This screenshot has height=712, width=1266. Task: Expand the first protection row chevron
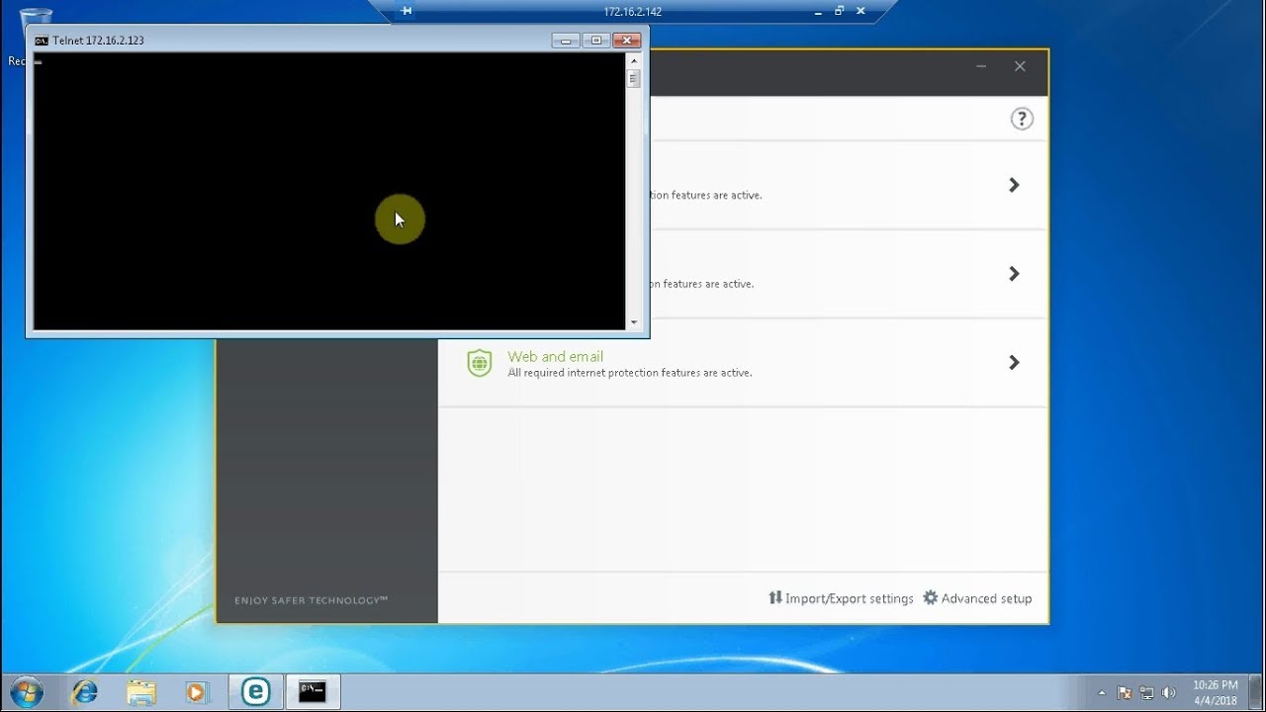pyautogui.click(x=1014, y=185)
